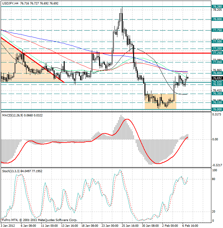Click the 25 Jan 16:00 time label
Image resolution: width=223 pixels, height=228 pixels.
(x=130, y=226)
